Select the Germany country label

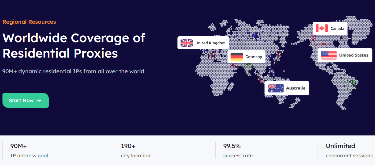point(253,57)
